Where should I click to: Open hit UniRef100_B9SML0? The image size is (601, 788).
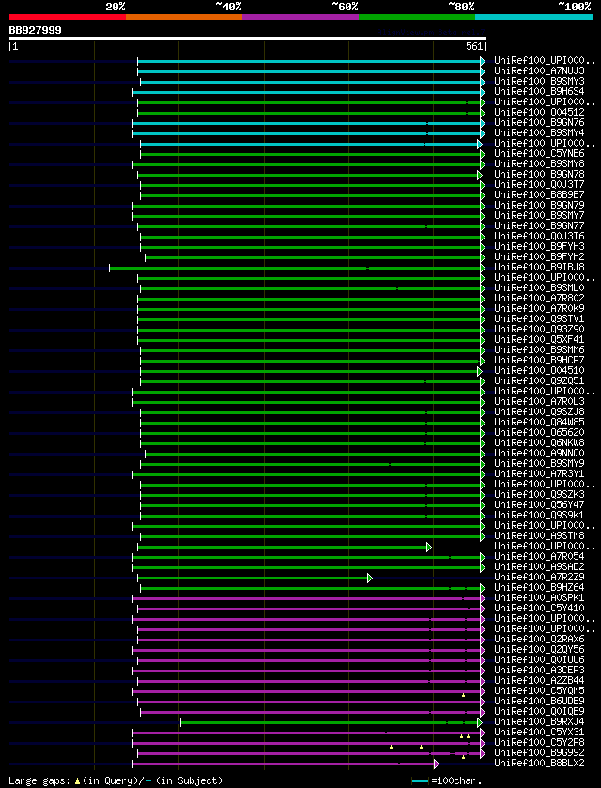click(539, 288)
